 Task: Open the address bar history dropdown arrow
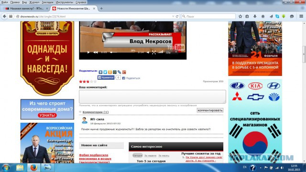(x=173, y=16)
